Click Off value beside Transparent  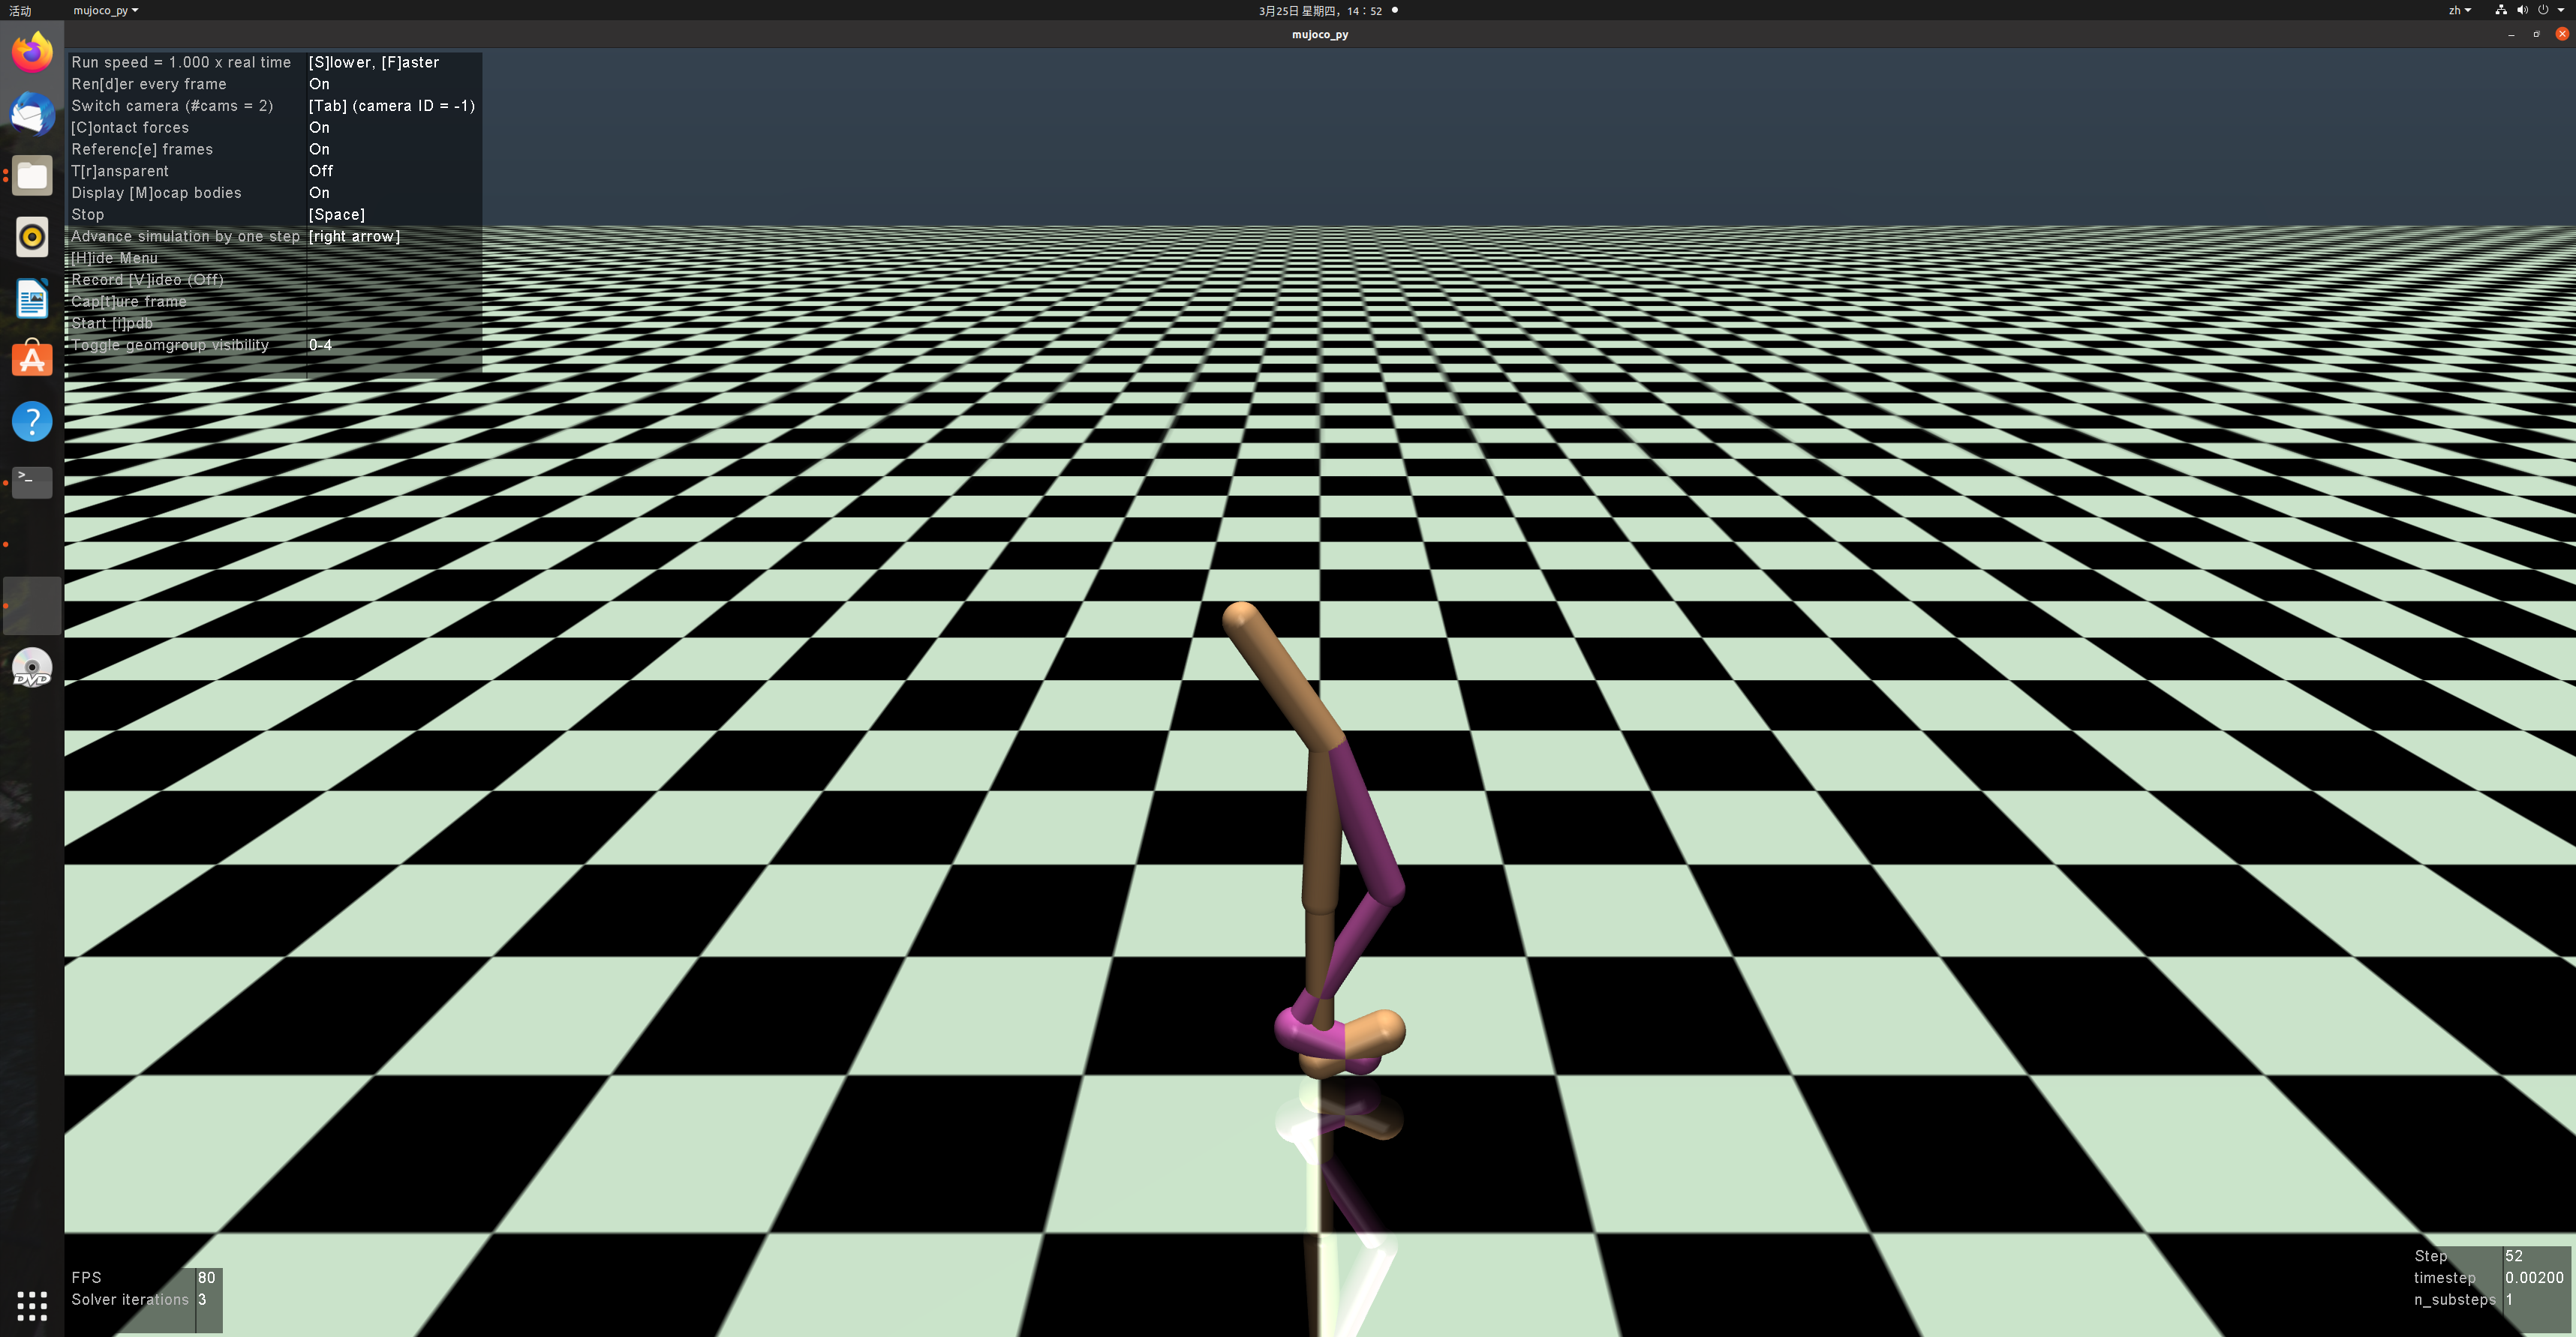point(321,171)
